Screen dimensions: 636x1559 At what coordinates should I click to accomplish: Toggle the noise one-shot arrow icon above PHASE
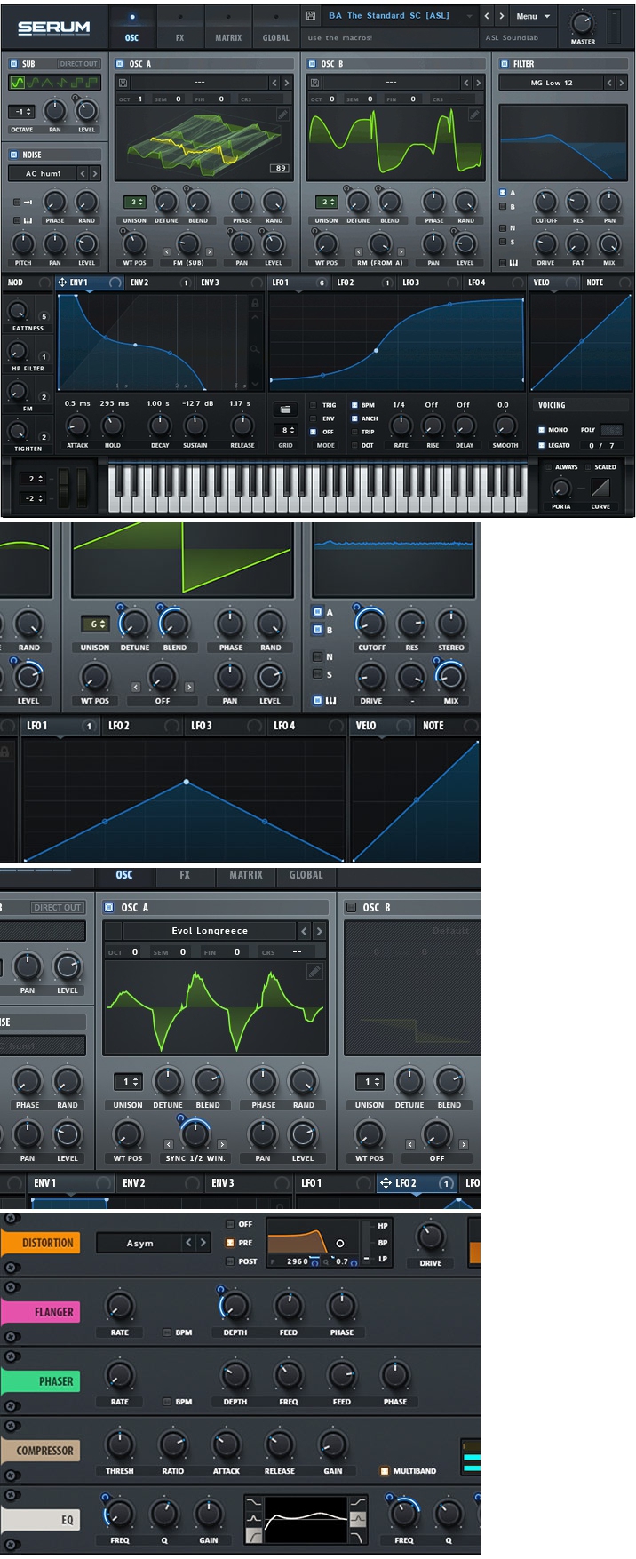coord(27,202)
